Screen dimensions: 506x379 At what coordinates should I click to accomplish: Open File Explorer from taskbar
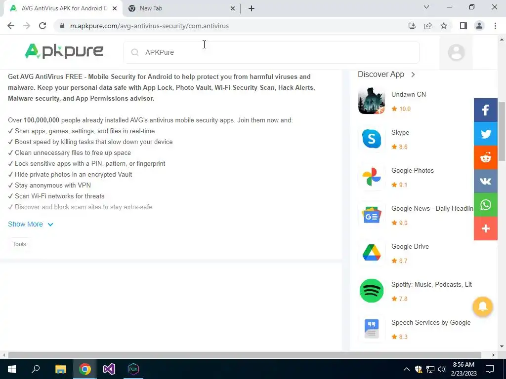[60, 369]
